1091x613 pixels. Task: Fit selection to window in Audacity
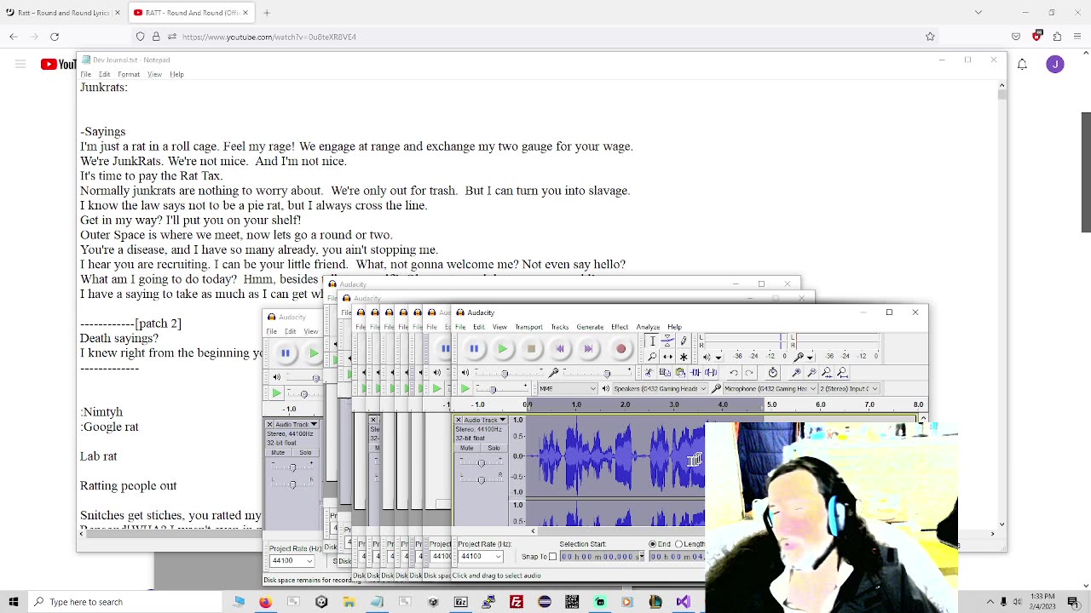(827, 372)
